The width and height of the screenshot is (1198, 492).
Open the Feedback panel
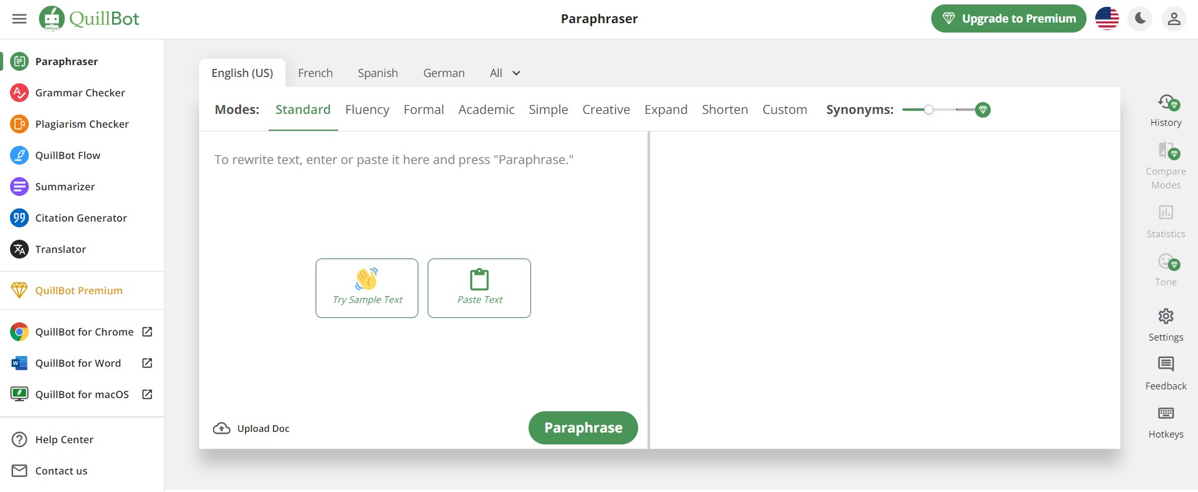click(x=1166, y=374)
